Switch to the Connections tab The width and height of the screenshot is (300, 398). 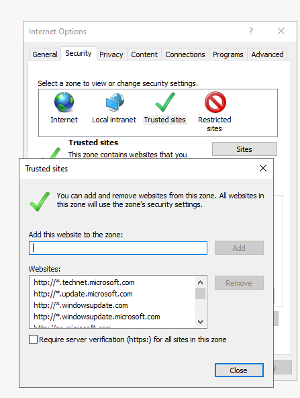(x=185, y=54)
